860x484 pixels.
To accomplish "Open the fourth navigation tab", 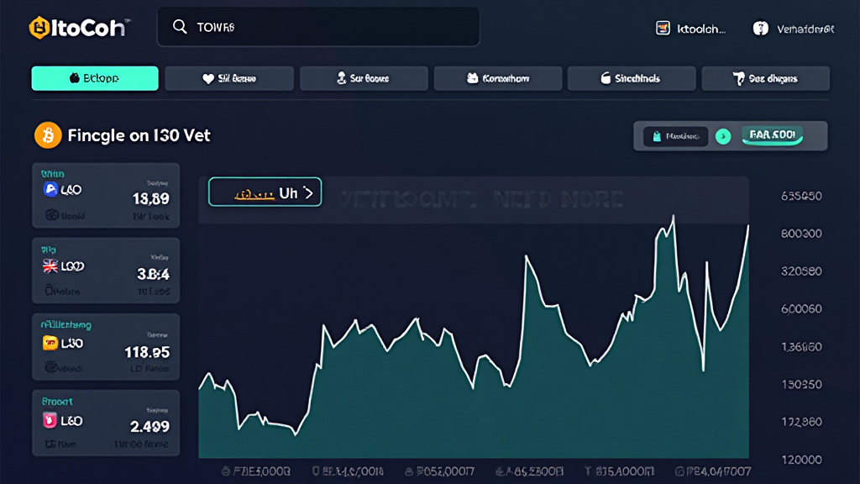I will tap(498, 78).
